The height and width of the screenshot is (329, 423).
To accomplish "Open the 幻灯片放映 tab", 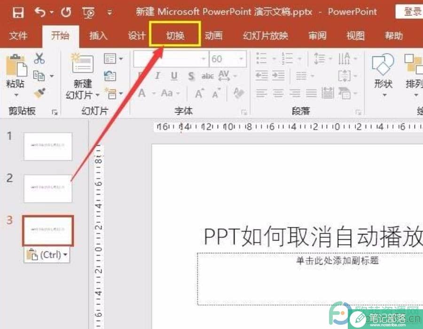I will point(266,36).
